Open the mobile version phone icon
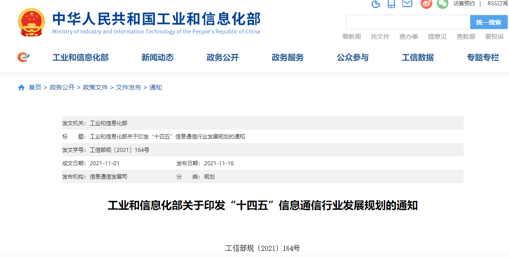Viewport: 509px width, 257px height. click(x=391, y=4)
